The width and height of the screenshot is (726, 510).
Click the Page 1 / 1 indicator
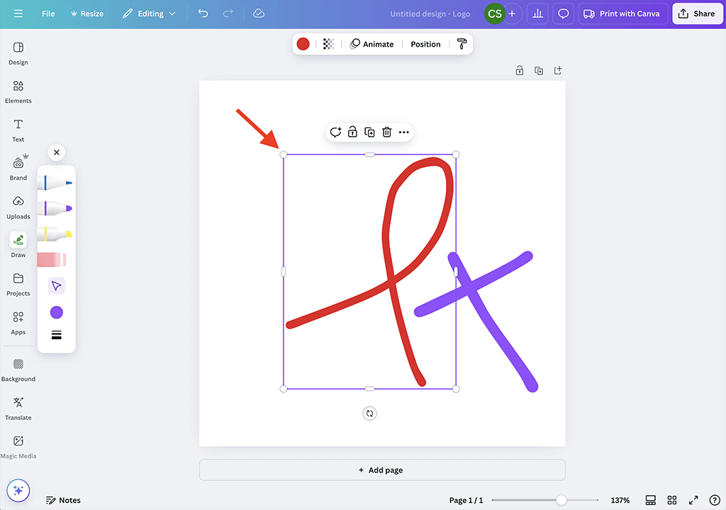[x=466, y=500]
